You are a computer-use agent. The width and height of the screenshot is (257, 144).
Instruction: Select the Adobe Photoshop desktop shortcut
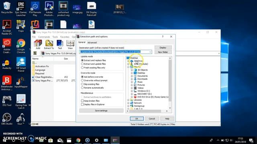pyautogui.click(x=49, y=9)
